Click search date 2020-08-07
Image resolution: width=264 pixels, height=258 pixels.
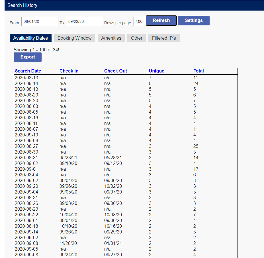26,129
